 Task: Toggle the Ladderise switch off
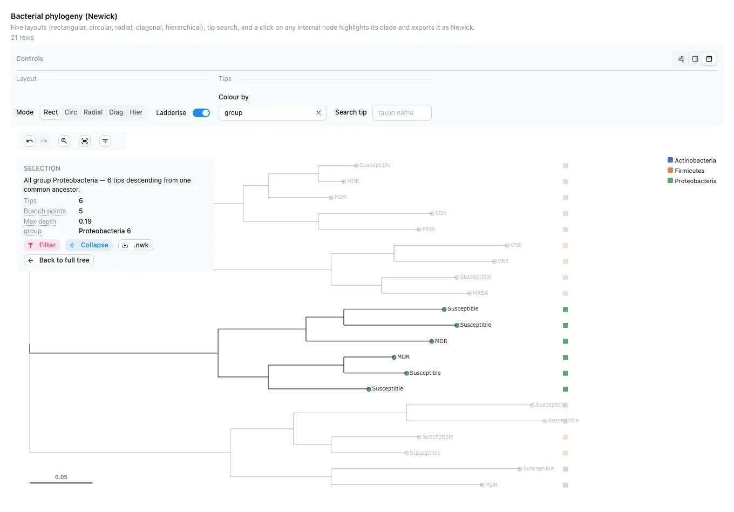201,113
